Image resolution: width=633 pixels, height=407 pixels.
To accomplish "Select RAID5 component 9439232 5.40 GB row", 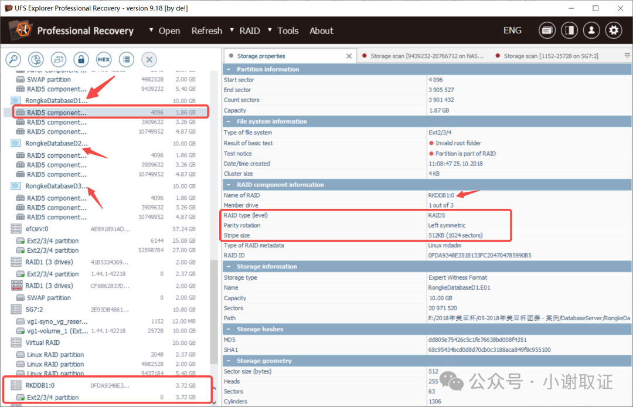I will click(x=106, y=89).
